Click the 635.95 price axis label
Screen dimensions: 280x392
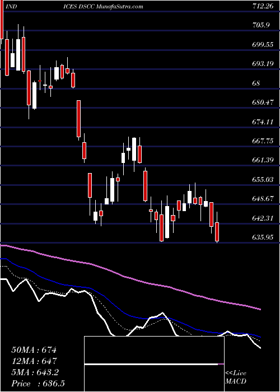tap(262, 237)
